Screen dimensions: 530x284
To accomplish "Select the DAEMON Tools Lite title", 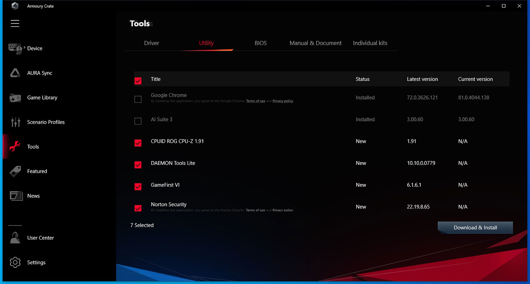I will [173, 163].
